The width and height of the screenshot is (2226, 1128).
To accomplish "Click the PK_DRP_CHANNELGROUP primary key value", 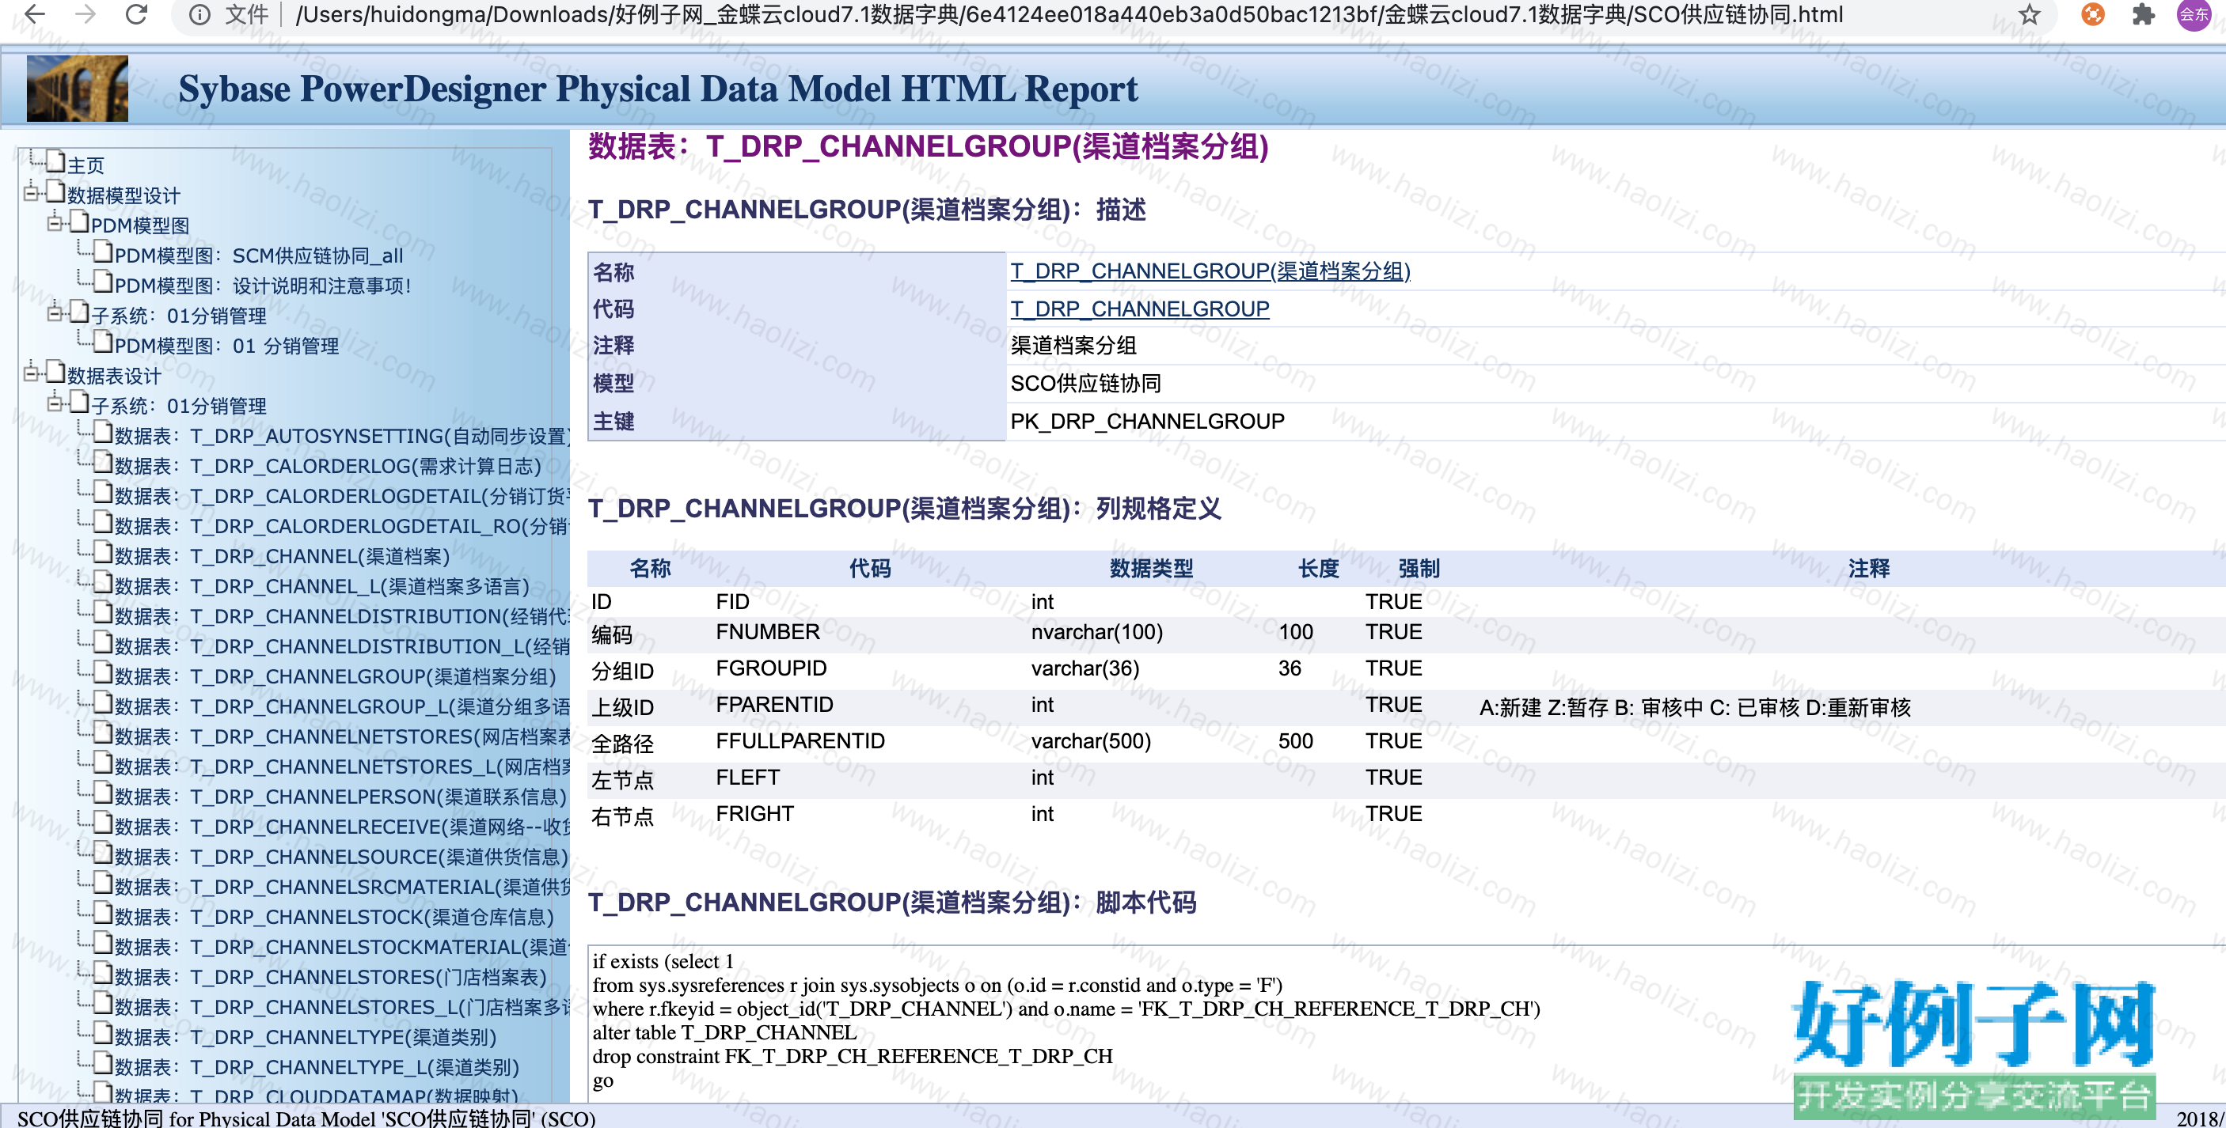I will pos(1148,422).
